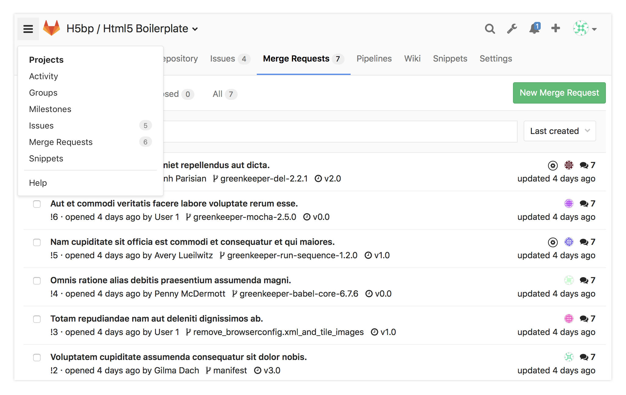
Task: Click comments icon on Totam repudiandae row
Action: click(584, 319)
